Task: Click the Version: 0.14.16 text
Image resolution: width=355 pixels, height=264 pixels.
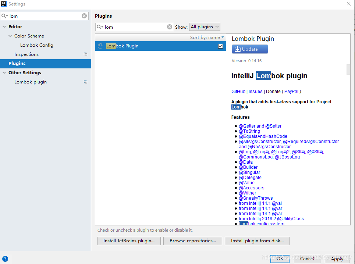Action: pos(246,61)
